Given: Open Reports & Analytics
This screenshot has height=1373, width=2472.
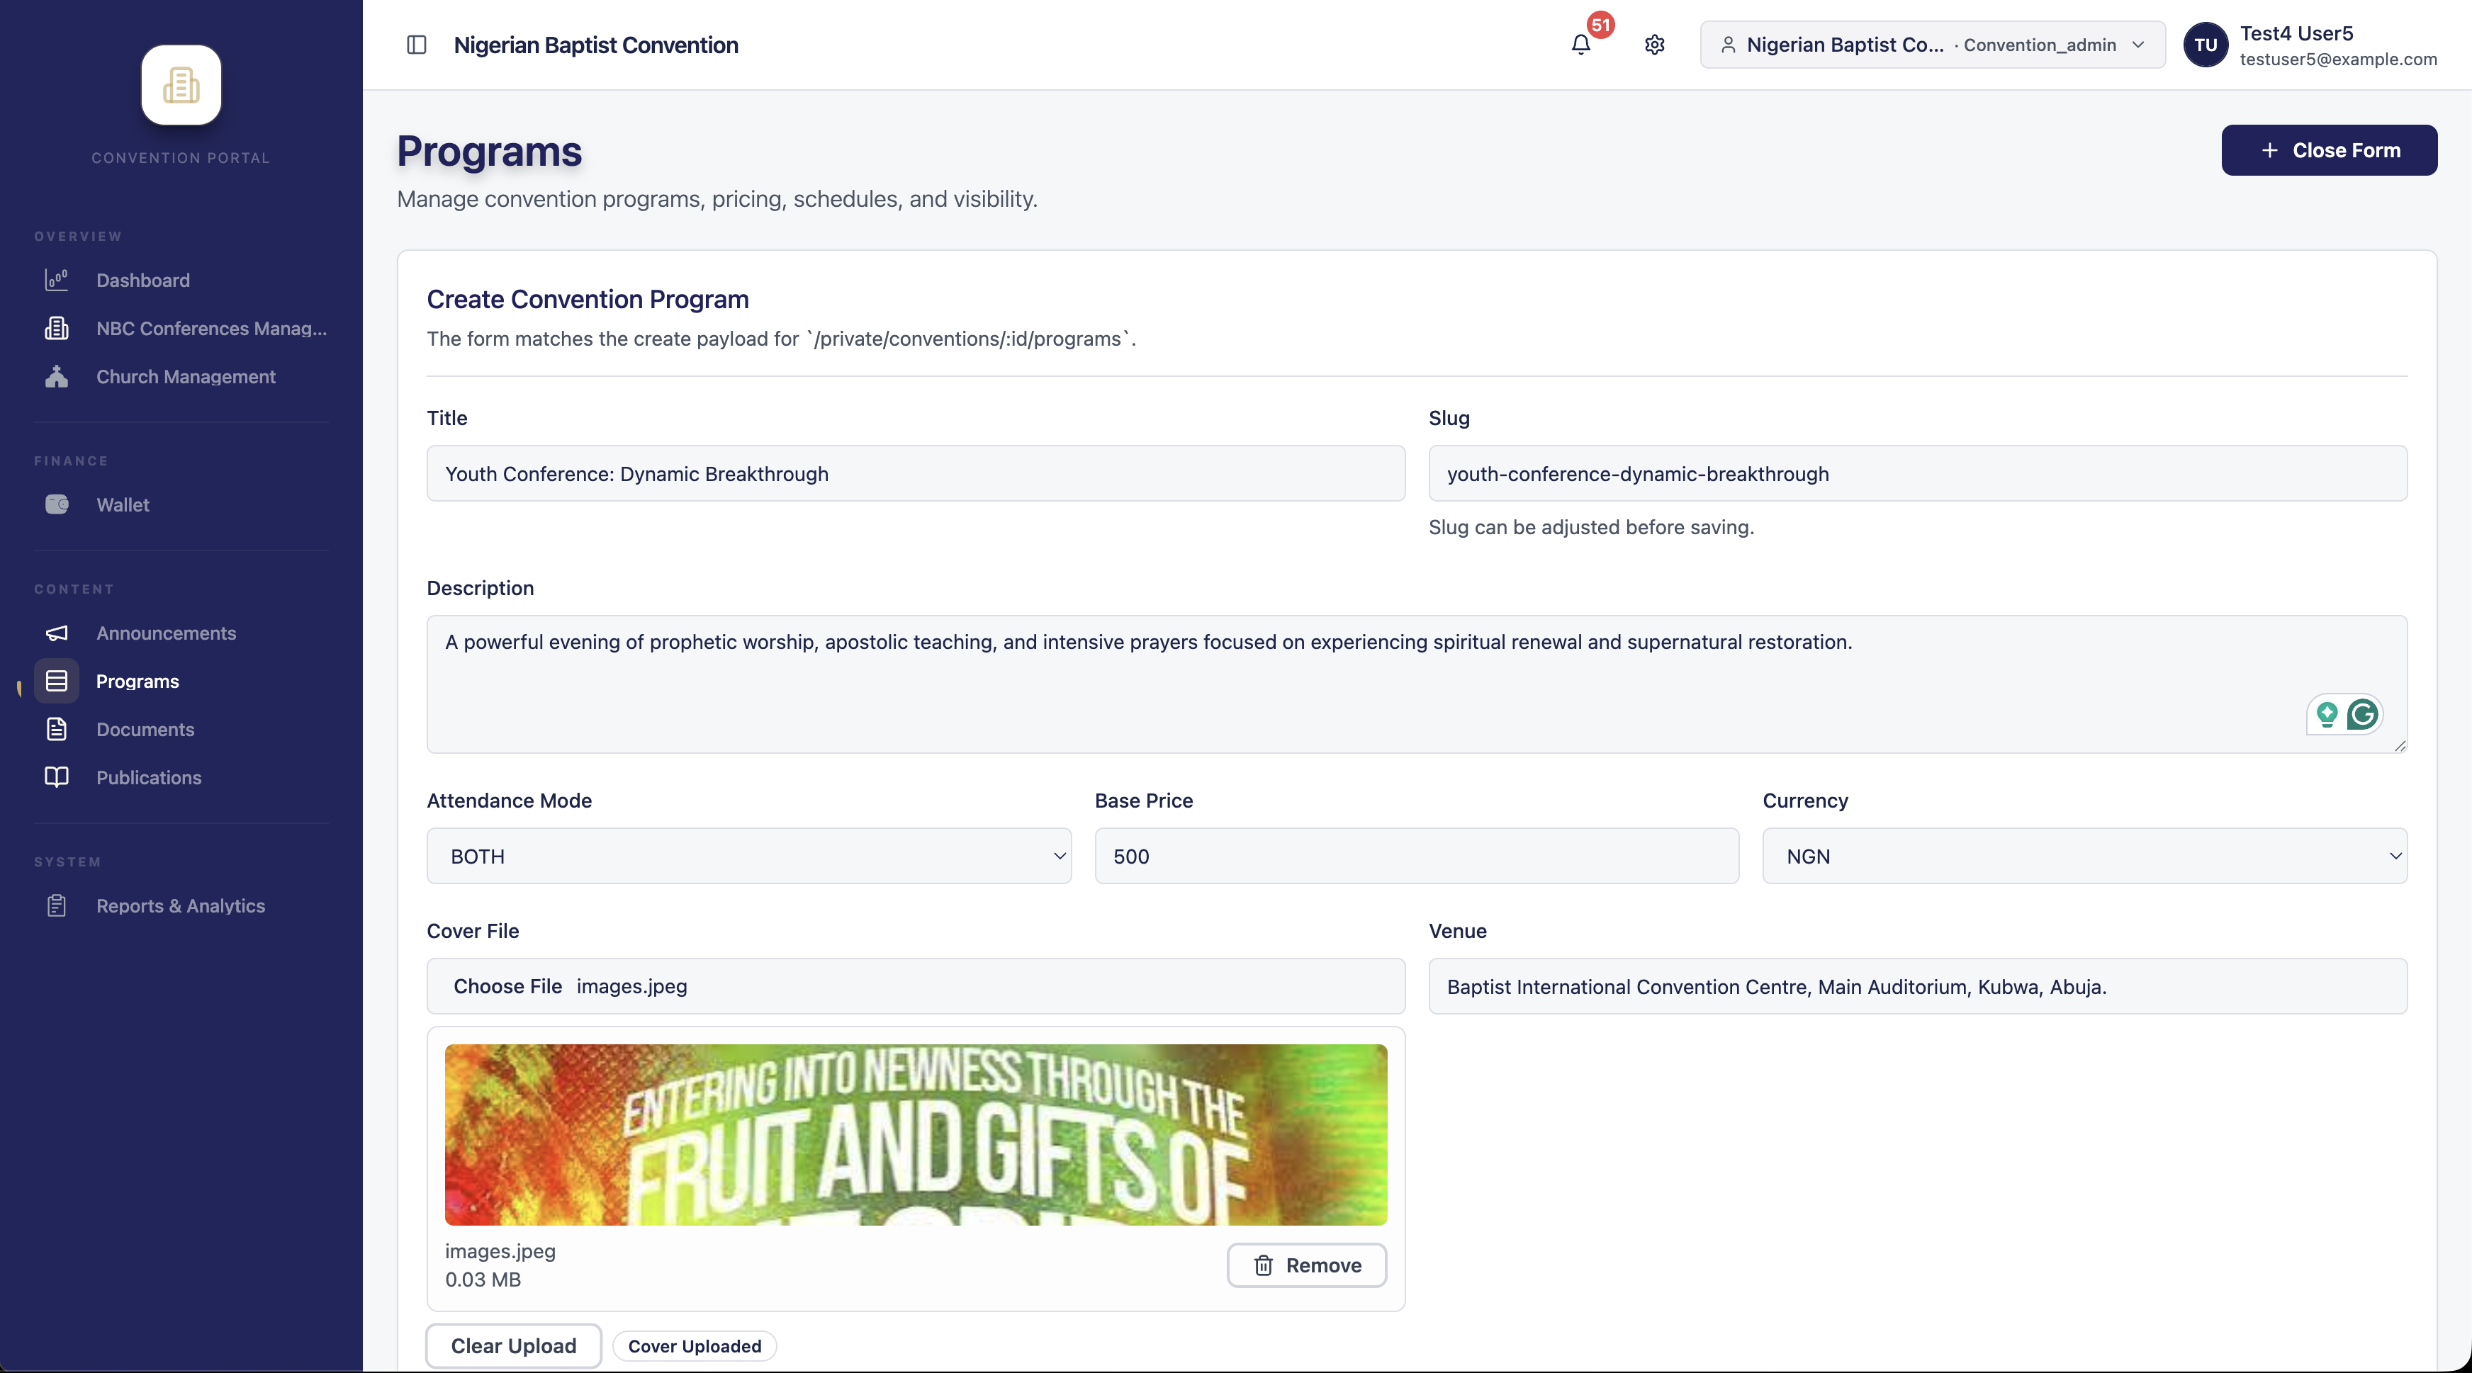Looking at the screenshot, I should click(181, 905).
